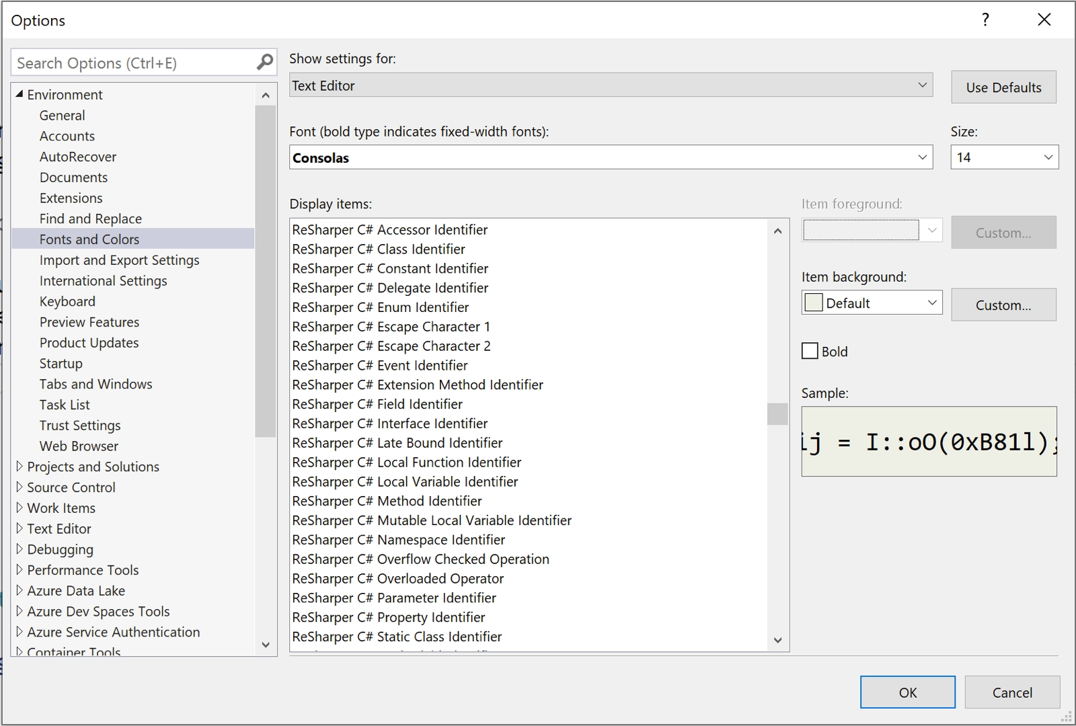Screen dimensions: 1076x726
Task: Click the options tree scrollbar thumb
Action: pyautogui.click(x=266, y=271)
